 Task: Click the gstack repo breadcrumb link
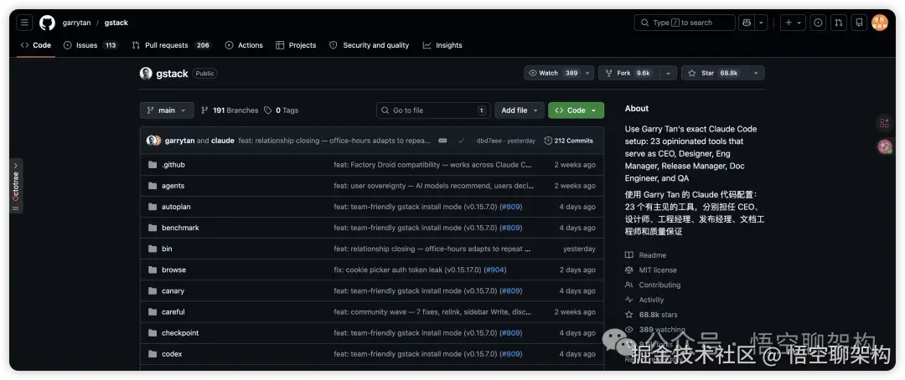(x=116, y=23)
